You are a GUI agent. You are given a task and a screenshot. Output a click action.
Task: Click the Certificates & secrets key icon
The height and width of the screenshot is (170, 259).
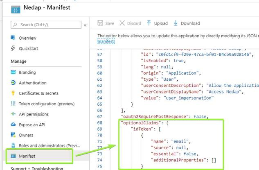tap(13, 93)
